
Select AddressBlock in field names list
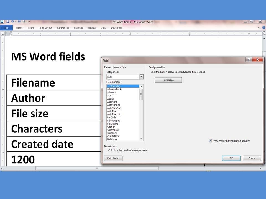[x=123, y=89]
